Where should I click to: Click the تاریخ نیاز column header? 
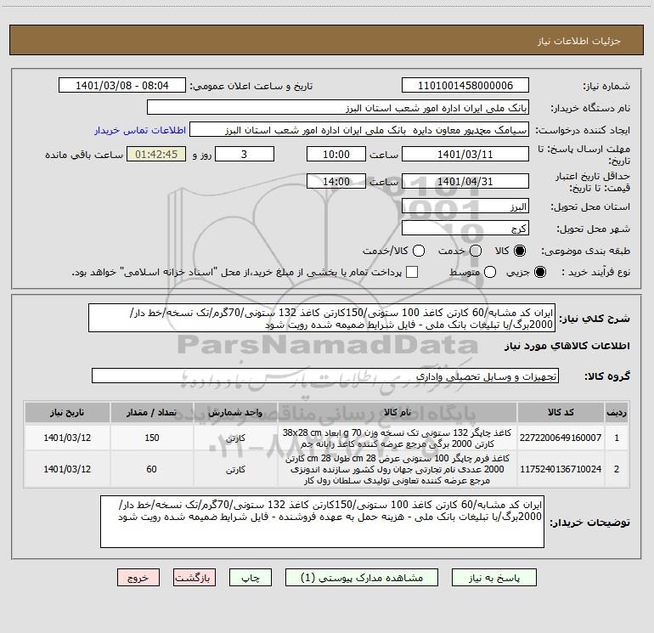point(67,412)
